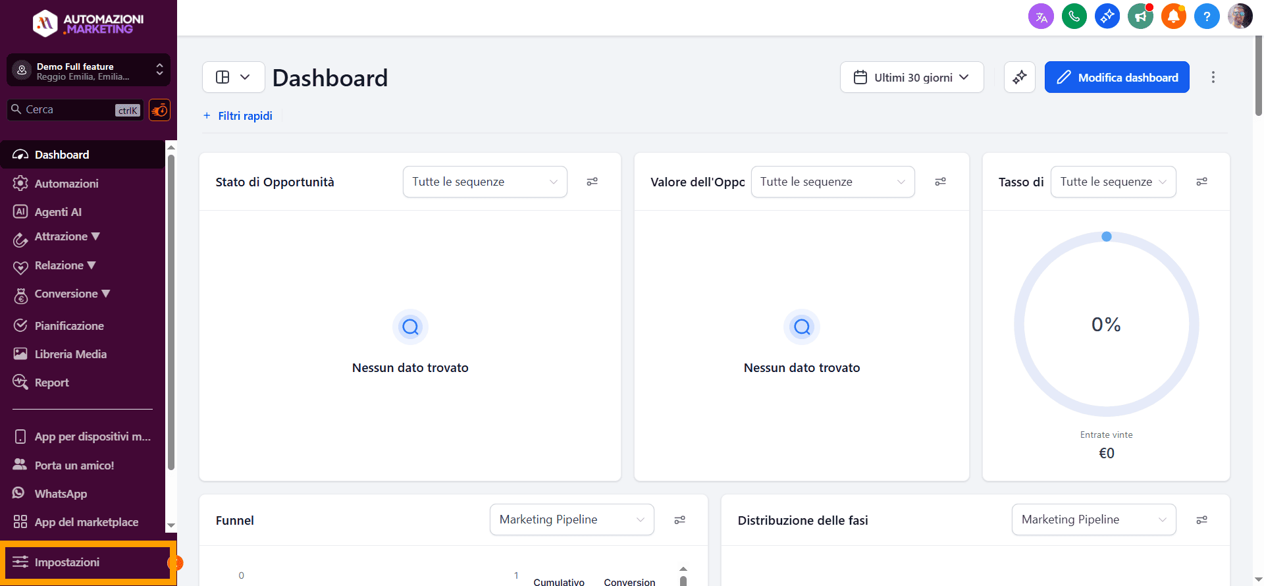Open the language translation icon
Screen dimensions: 1264x586
pyautogui.click(x=1041, y=16)
